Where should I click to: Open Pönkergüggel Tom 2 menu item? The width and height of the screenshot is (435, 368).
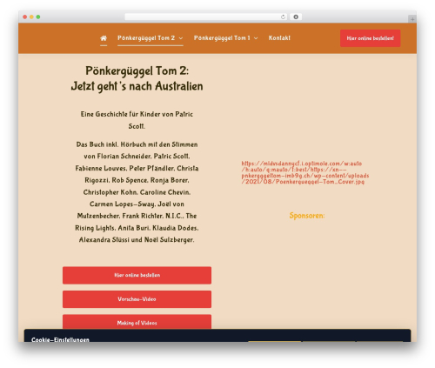tap(146, 38)
